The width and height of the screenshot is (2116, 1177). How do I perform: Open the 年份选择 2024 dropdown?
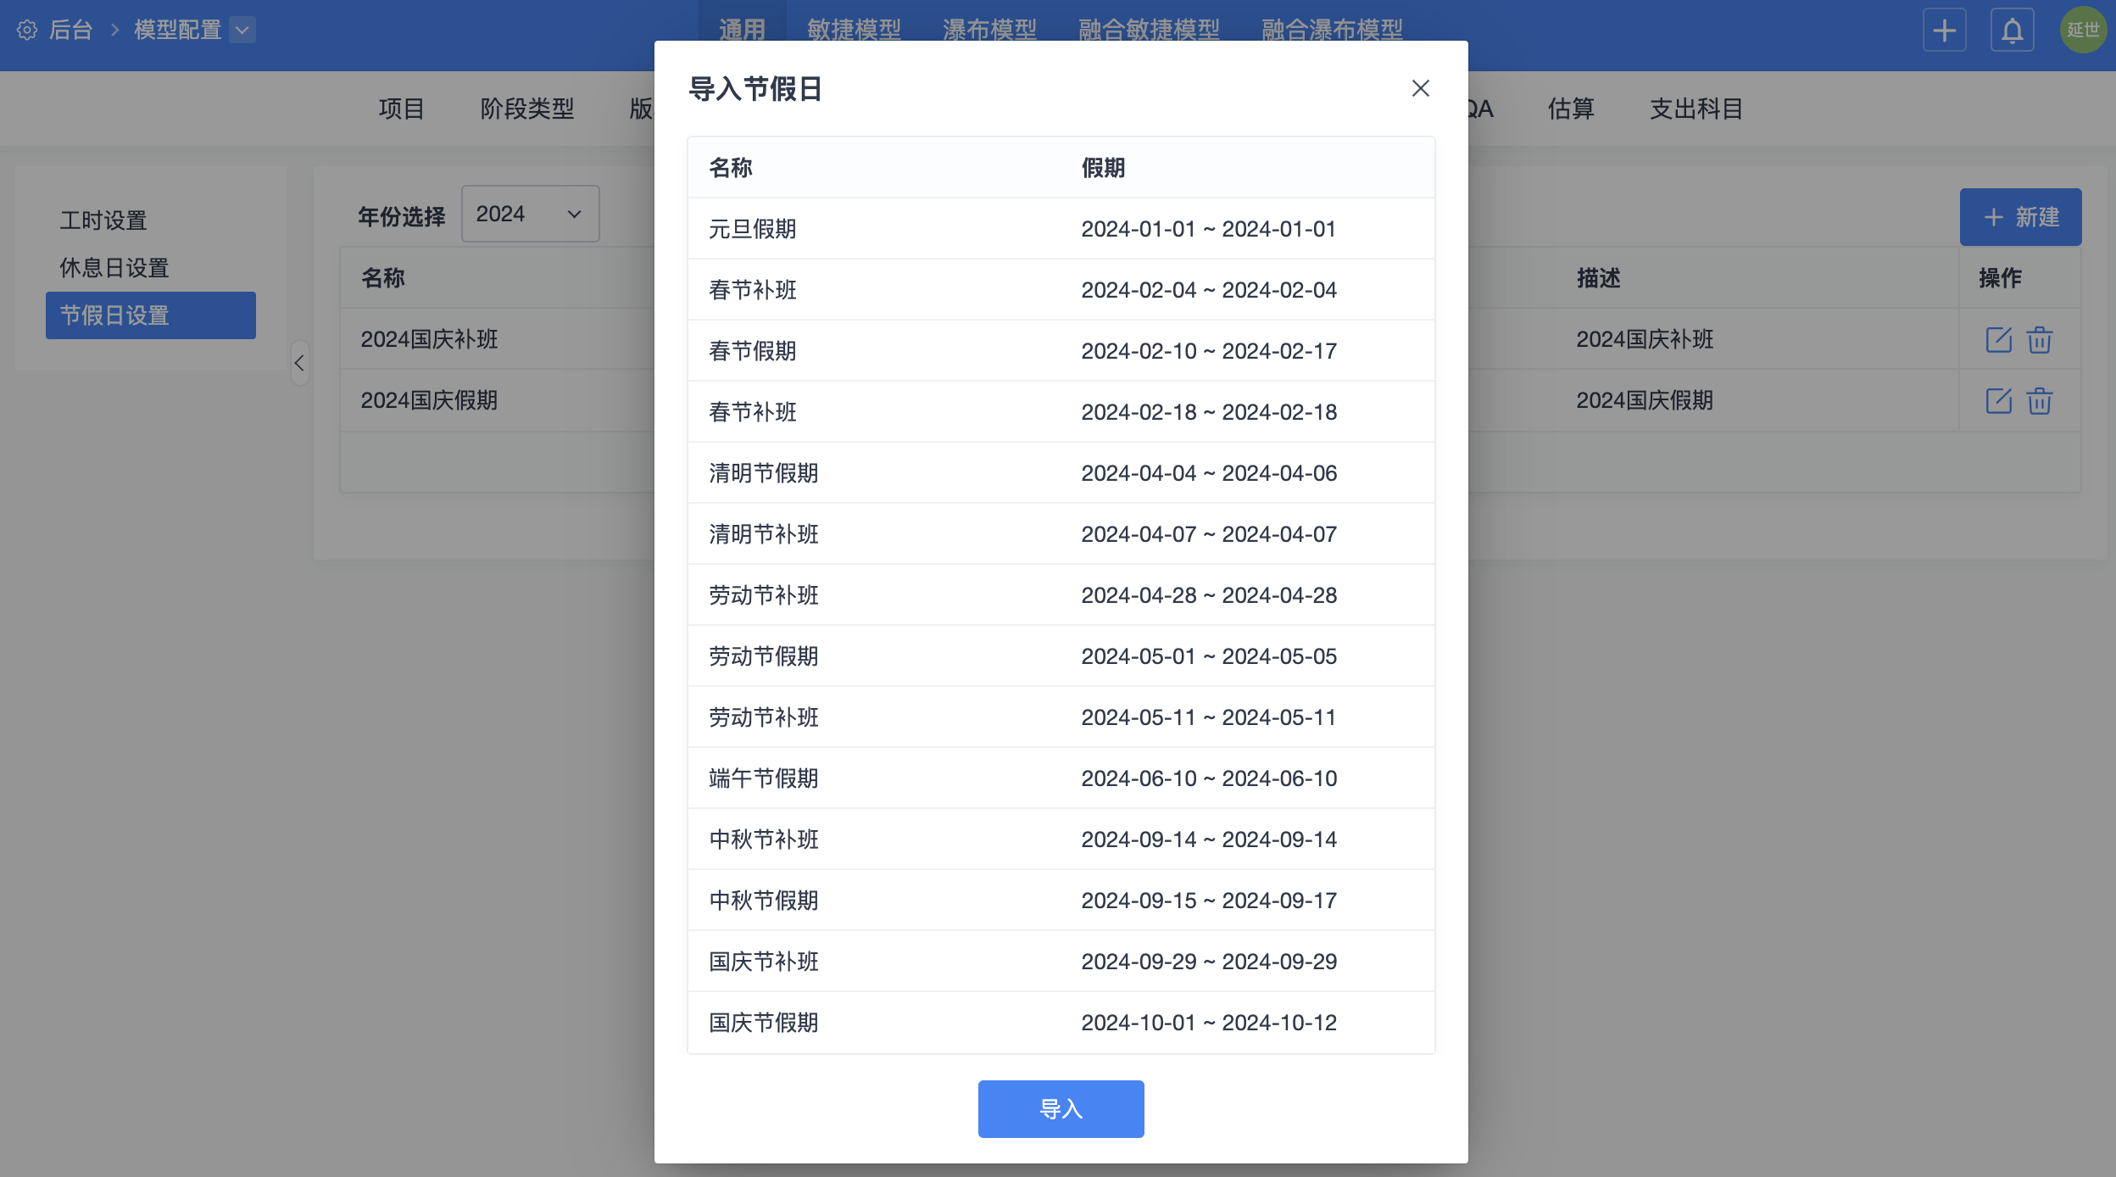tap(530, 214)
